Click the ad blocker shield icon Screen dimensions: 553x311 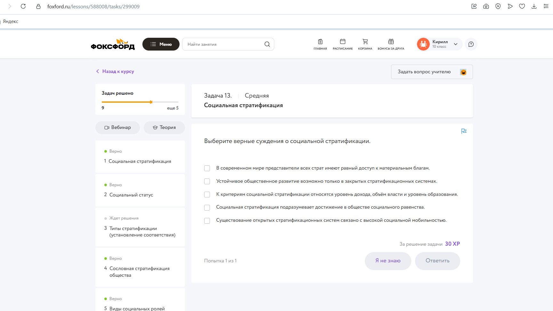498,6
